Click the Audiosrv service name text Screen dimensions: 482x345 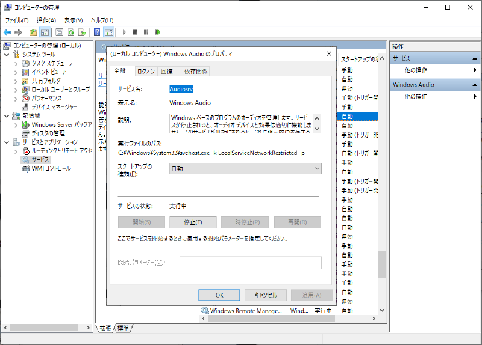click(181, 88)
